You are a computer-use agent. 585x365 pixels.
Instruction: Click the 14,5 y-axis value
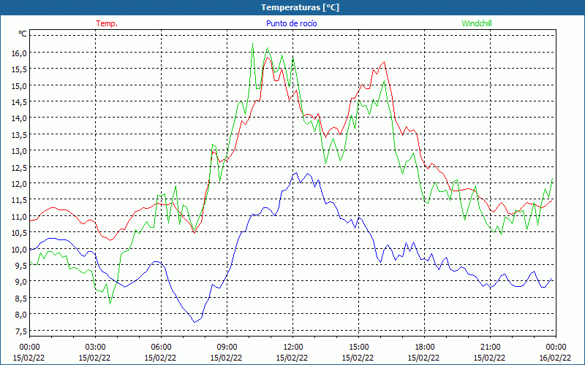click(20, 102)
